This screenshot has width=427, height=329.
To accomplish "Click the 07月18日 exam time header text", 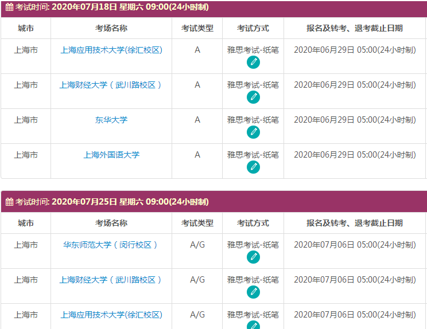I will (112, 7).
